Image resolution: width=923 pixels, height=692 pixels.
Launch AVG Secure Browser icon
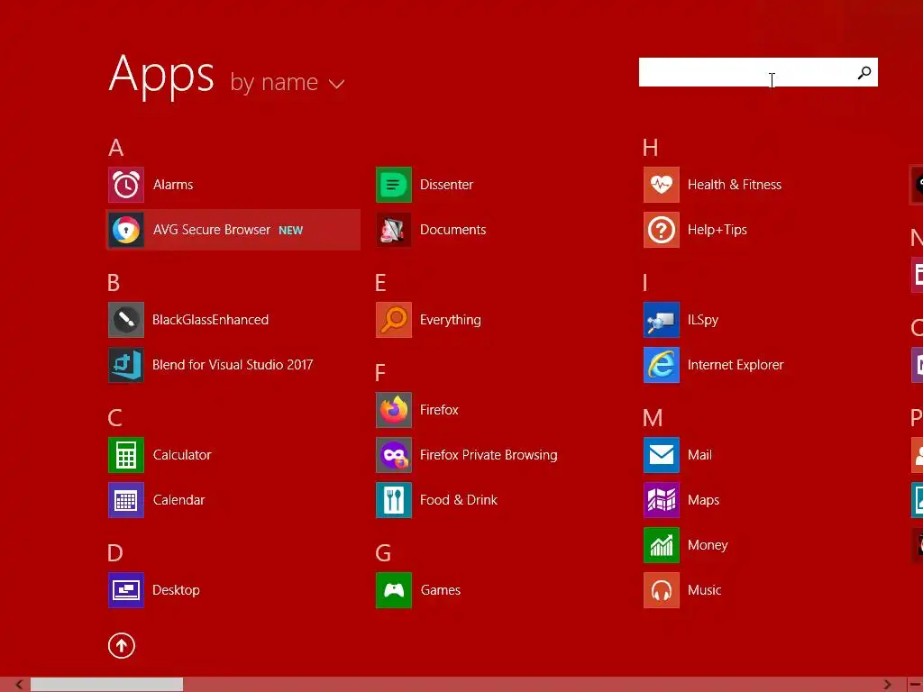(x=126, y=230)
